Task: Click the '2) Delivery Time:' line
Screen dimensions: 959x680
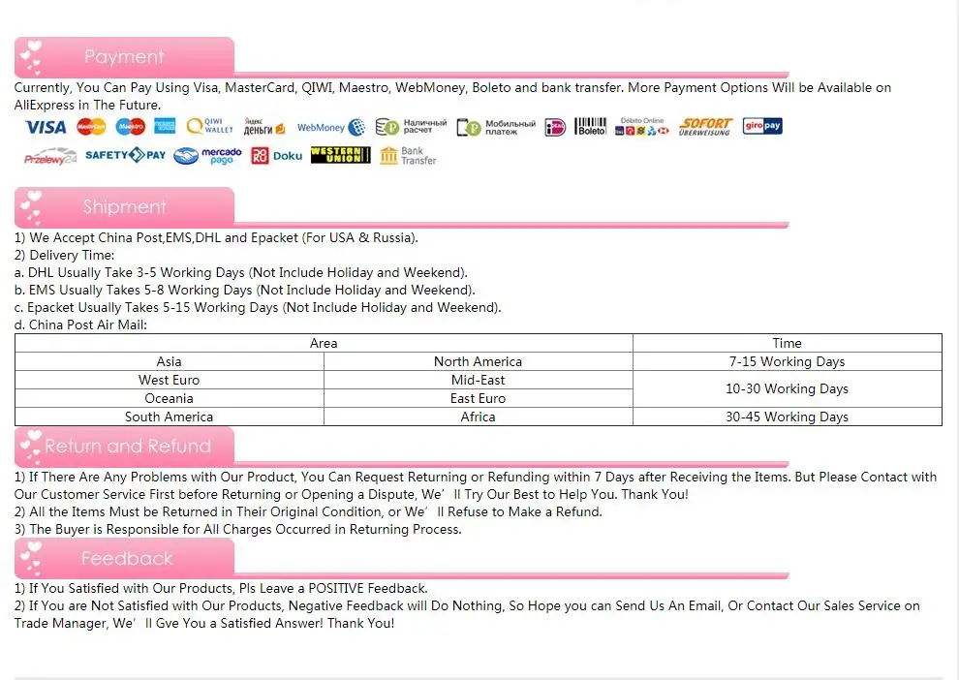Action: (x=64, y=255)
